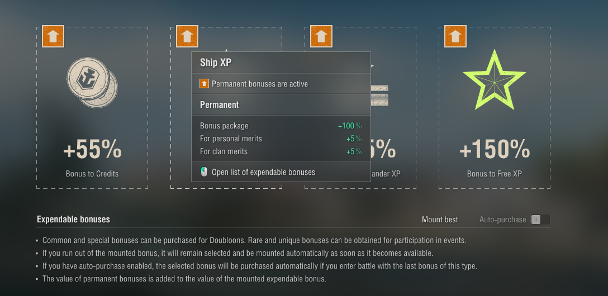
Task: Click the orange arrow icon in tooltip
Action: pos(204,84)
